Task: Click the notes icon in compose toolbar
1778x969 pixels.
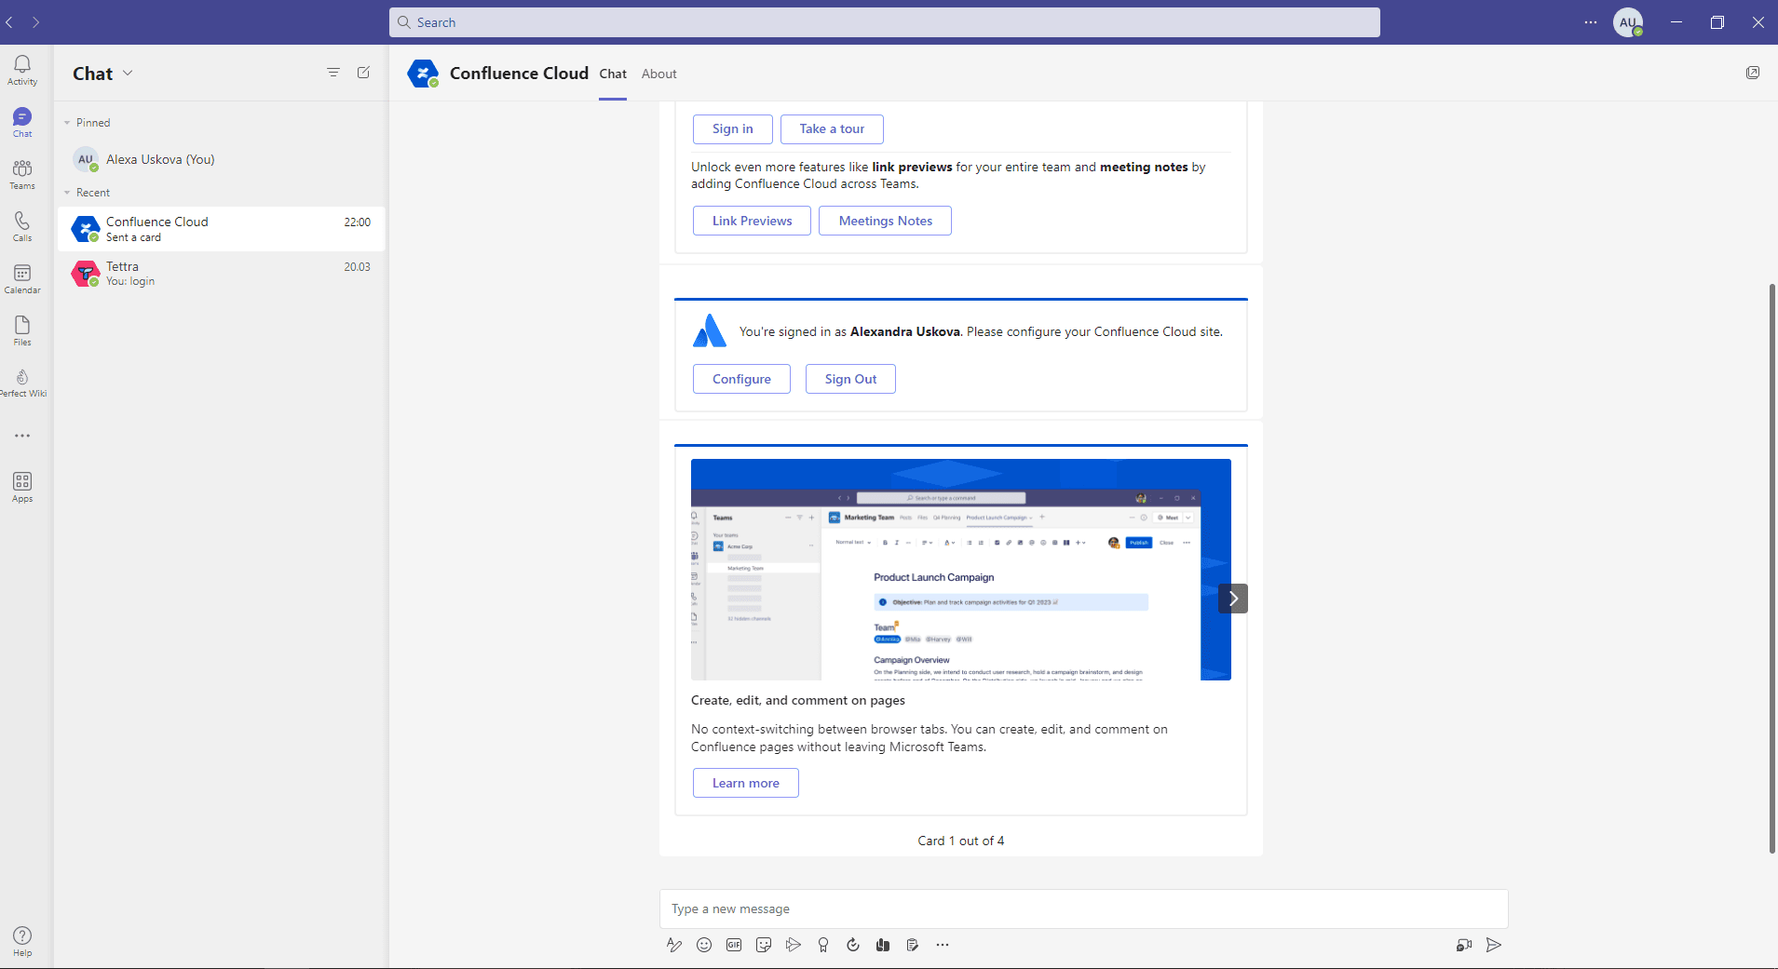Action: pos(913,945)
